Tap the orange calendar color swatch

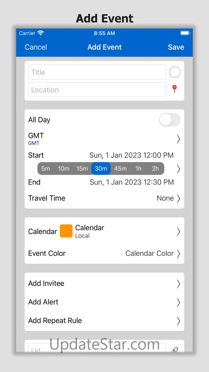point(66,231)
